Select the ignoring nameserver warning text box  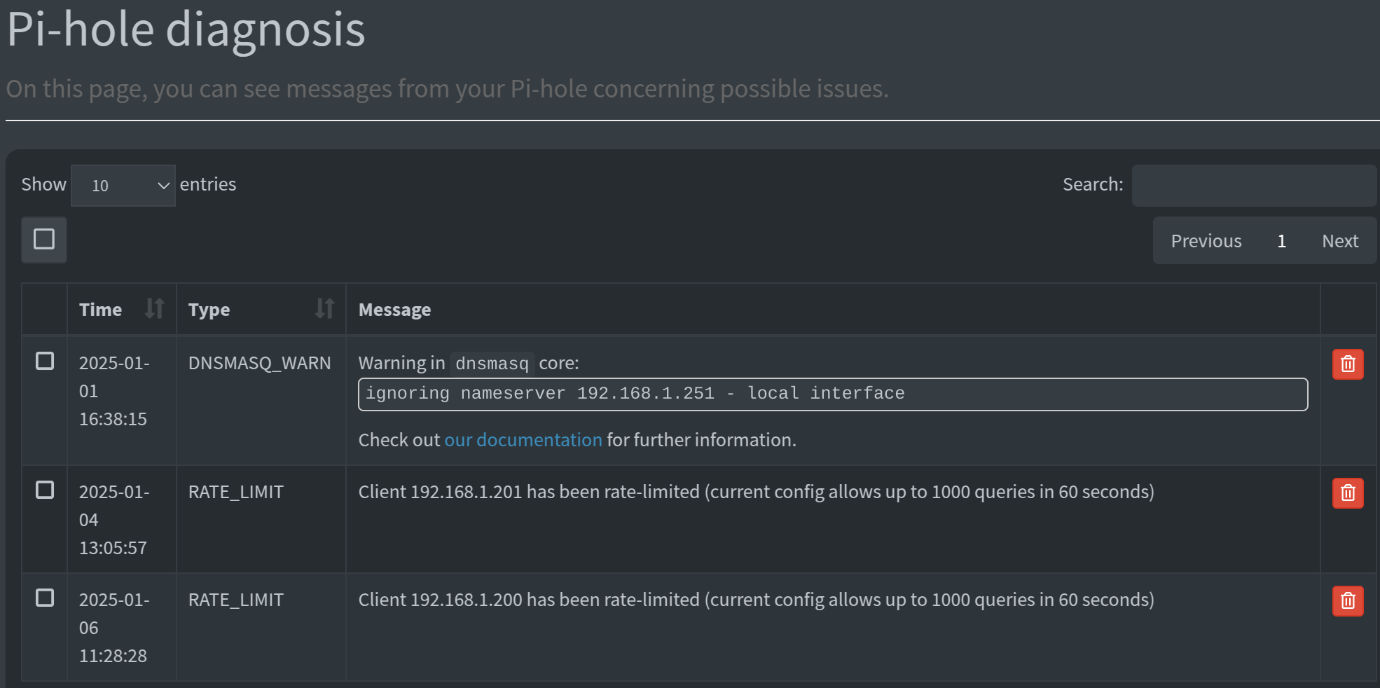833,394
